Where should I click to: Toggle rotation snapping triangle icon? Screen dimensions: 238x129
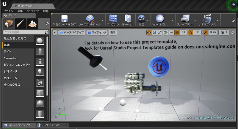[x=190, y=32]
